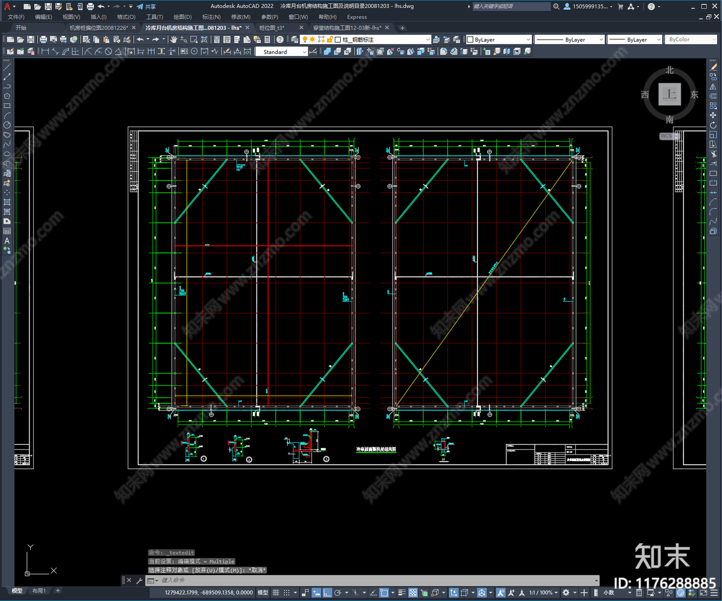
Task: Click the Save floppy icon in standard toolbar
Action: pos(31,40)
